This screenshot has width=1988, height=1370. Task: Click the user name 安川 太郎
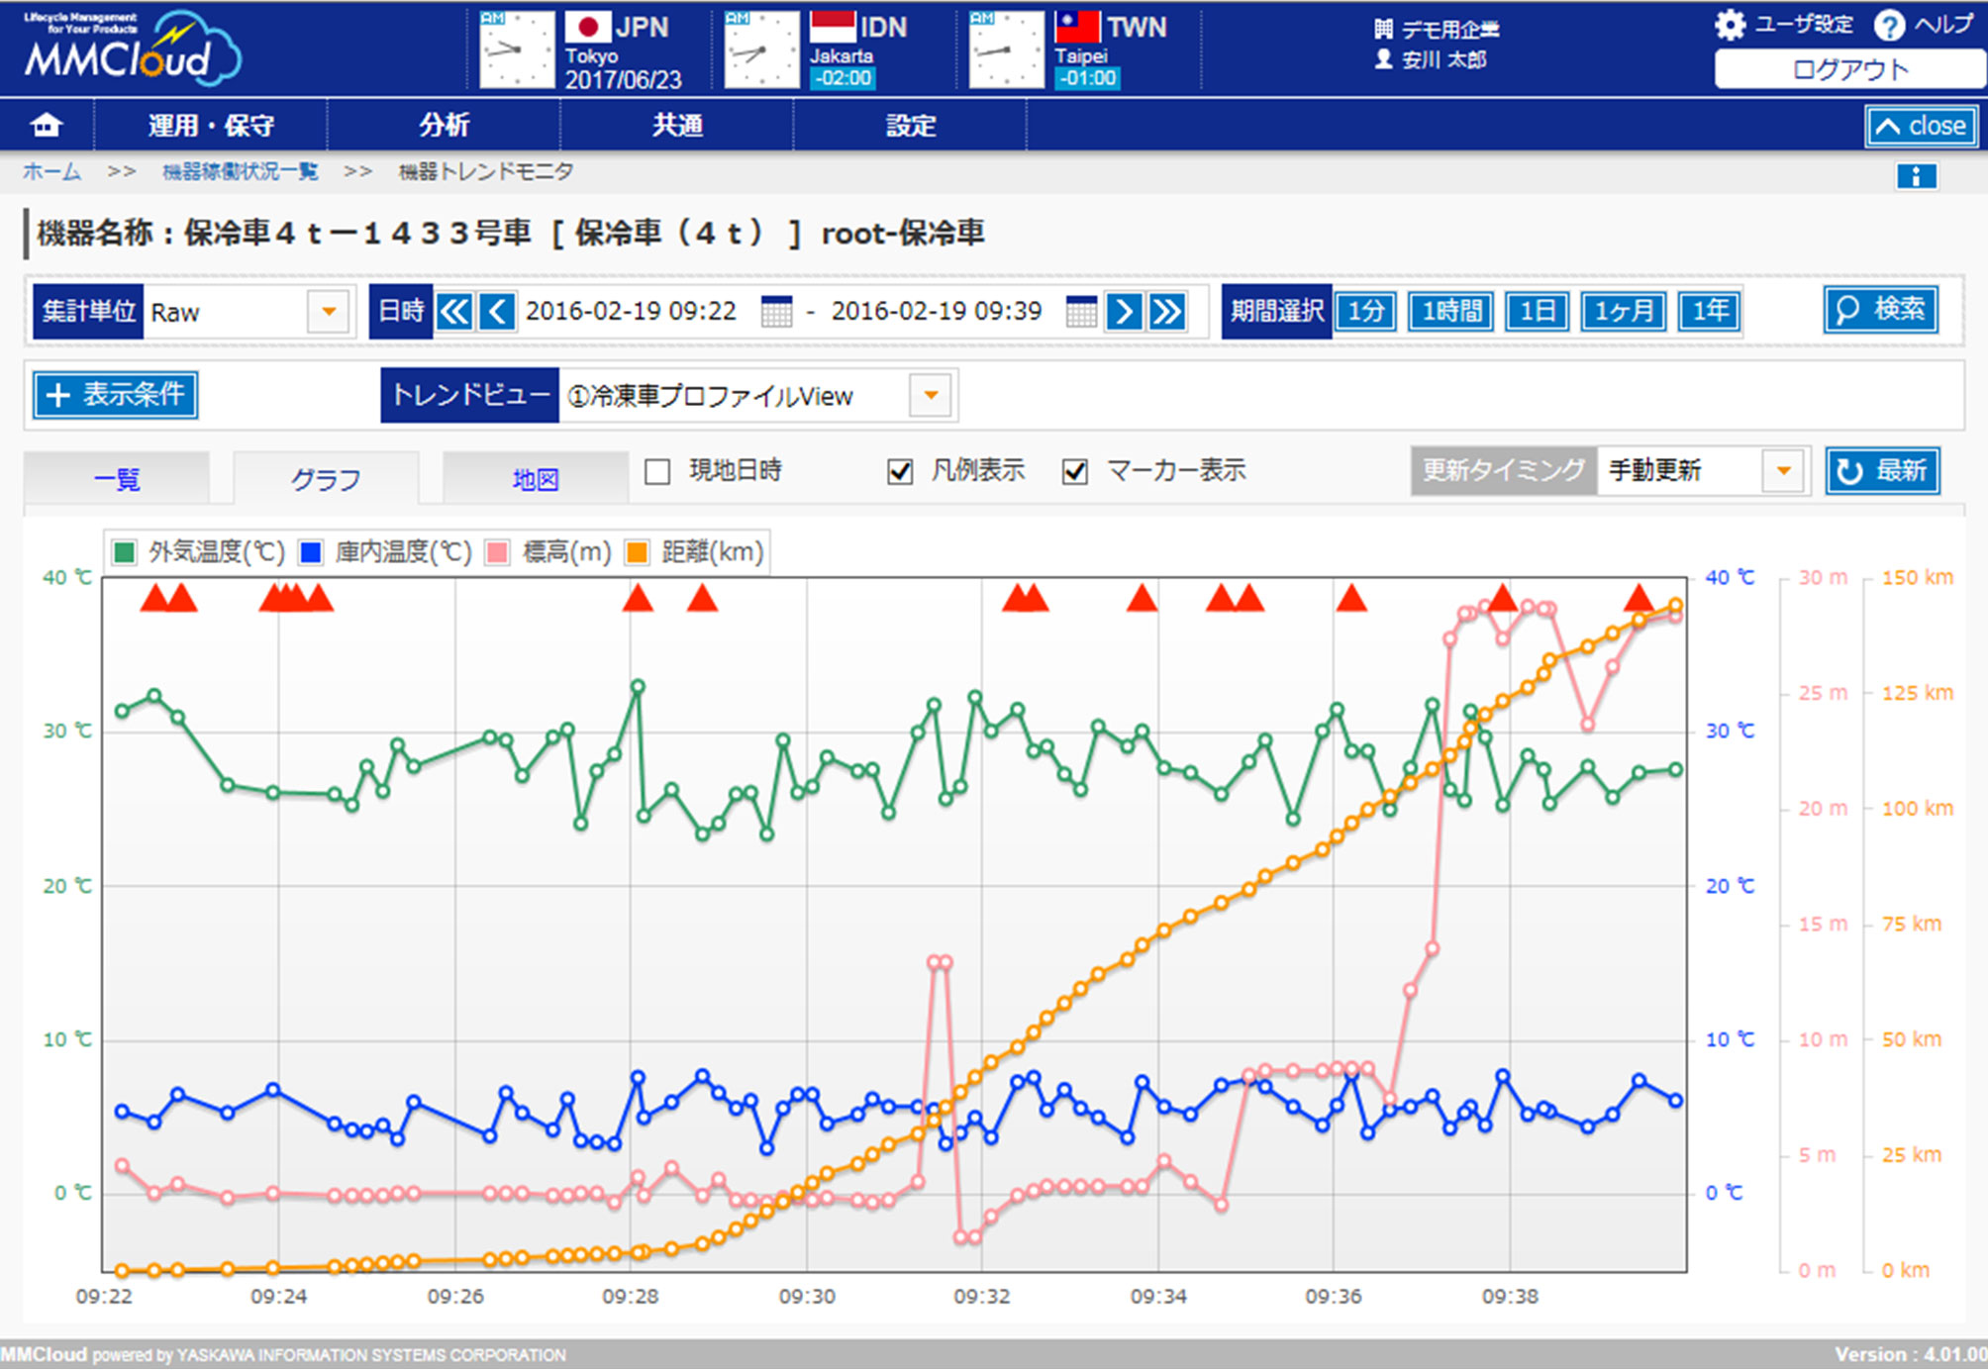pos(1444,59)
